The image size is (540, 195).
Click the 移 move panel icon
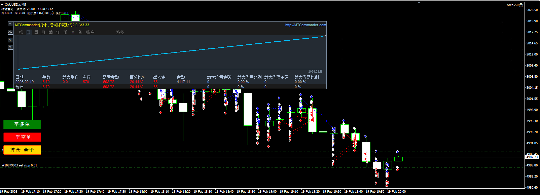pos(10,32)
